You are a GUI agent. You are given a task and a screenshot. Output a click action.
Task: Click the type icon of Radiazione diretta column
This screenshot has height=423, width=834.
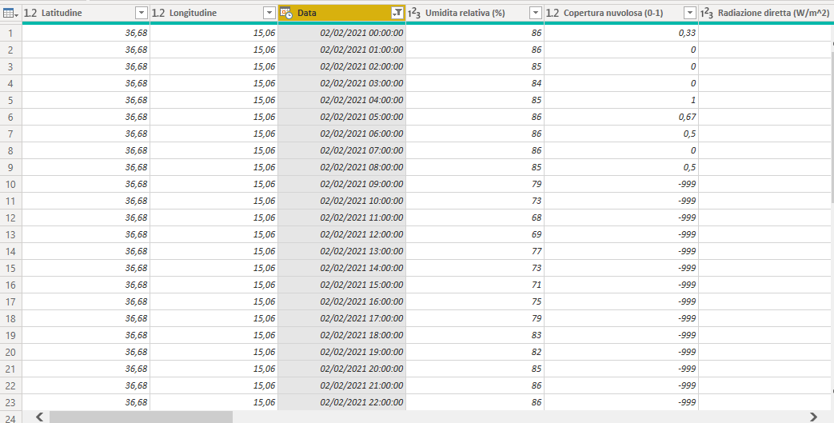coord(706,13)
